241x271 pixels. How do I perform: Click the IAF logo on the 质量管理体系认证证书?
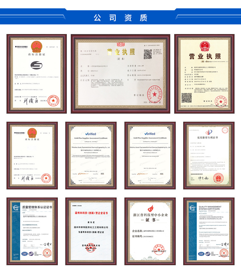24,254
